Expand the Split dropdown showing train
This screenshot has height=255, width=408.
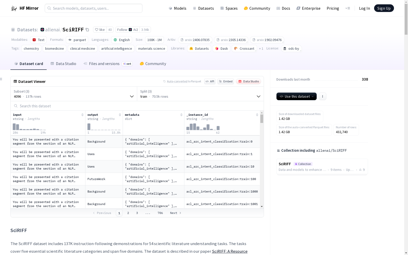click(200, 94)
